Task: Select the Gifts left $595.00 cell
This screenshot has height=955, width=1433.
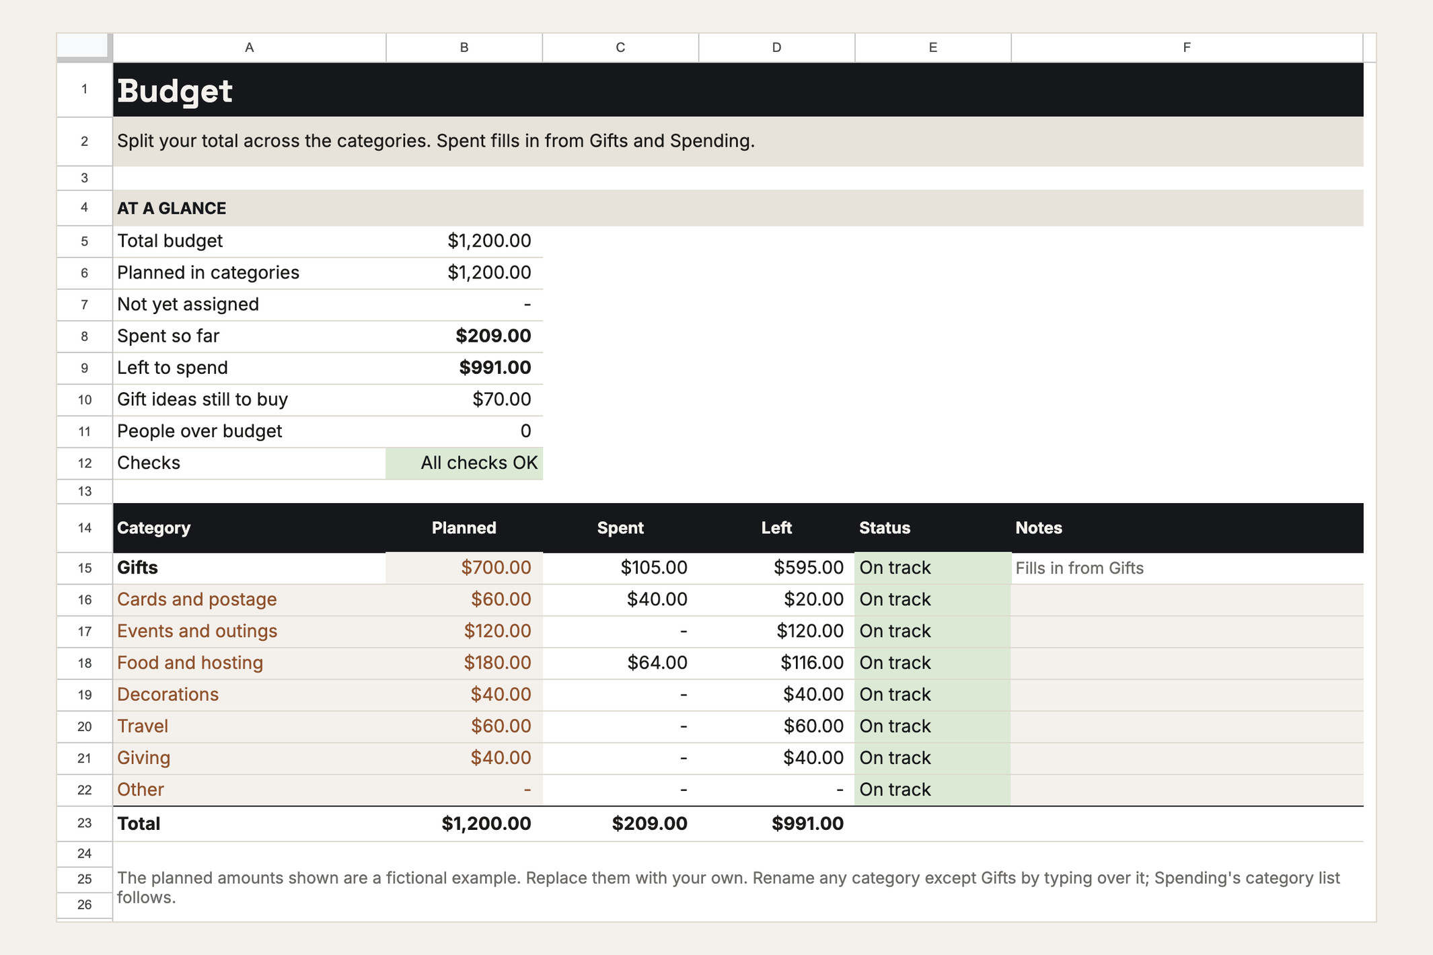Action: point(776,568)
